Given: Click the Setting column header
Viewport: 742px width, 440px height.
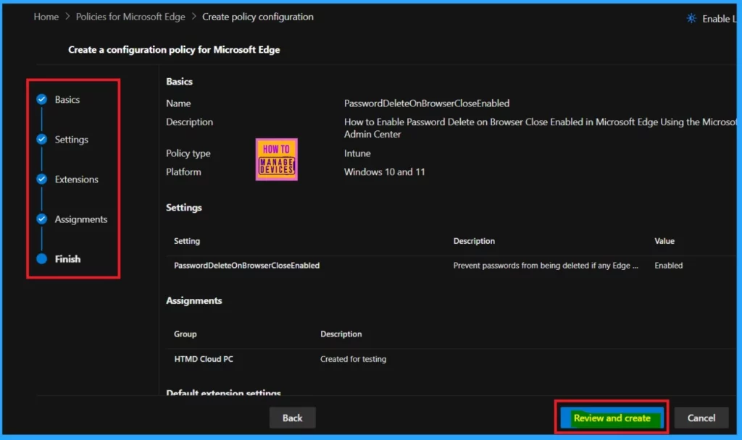Looking at the screenshot, I should [187, 241].
